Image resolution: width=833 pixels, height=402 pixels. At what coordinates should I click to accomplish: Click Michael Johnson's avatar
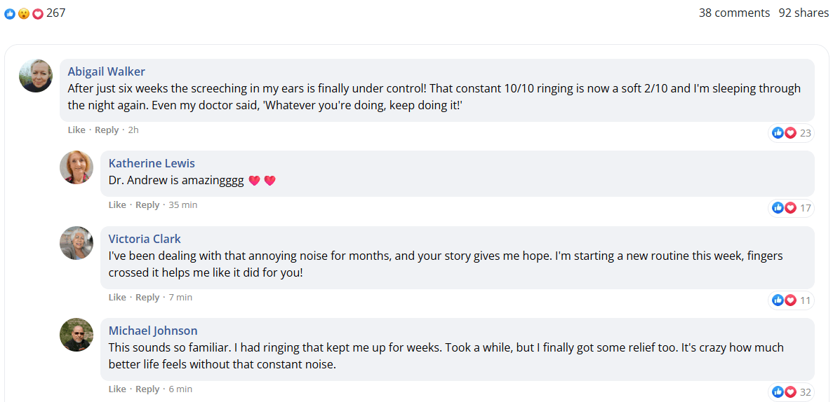[76, 335]
